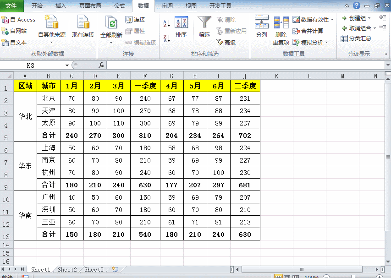The width and height of the screenshot is (391, 278).
Task: Click 数据有效性 validation icon
Action: [296, 19]
